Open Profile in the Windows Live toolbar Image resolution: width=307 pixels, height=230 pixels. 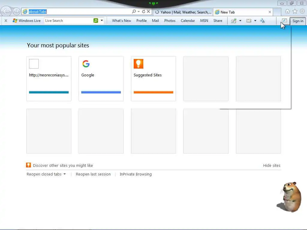click(142, 21)
